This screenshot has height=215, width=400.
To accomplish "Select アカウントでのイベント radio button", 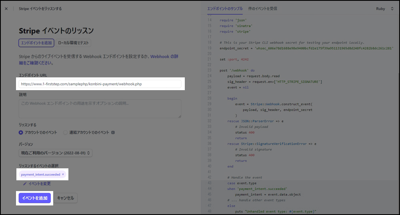I will click(x=21, y=132).
